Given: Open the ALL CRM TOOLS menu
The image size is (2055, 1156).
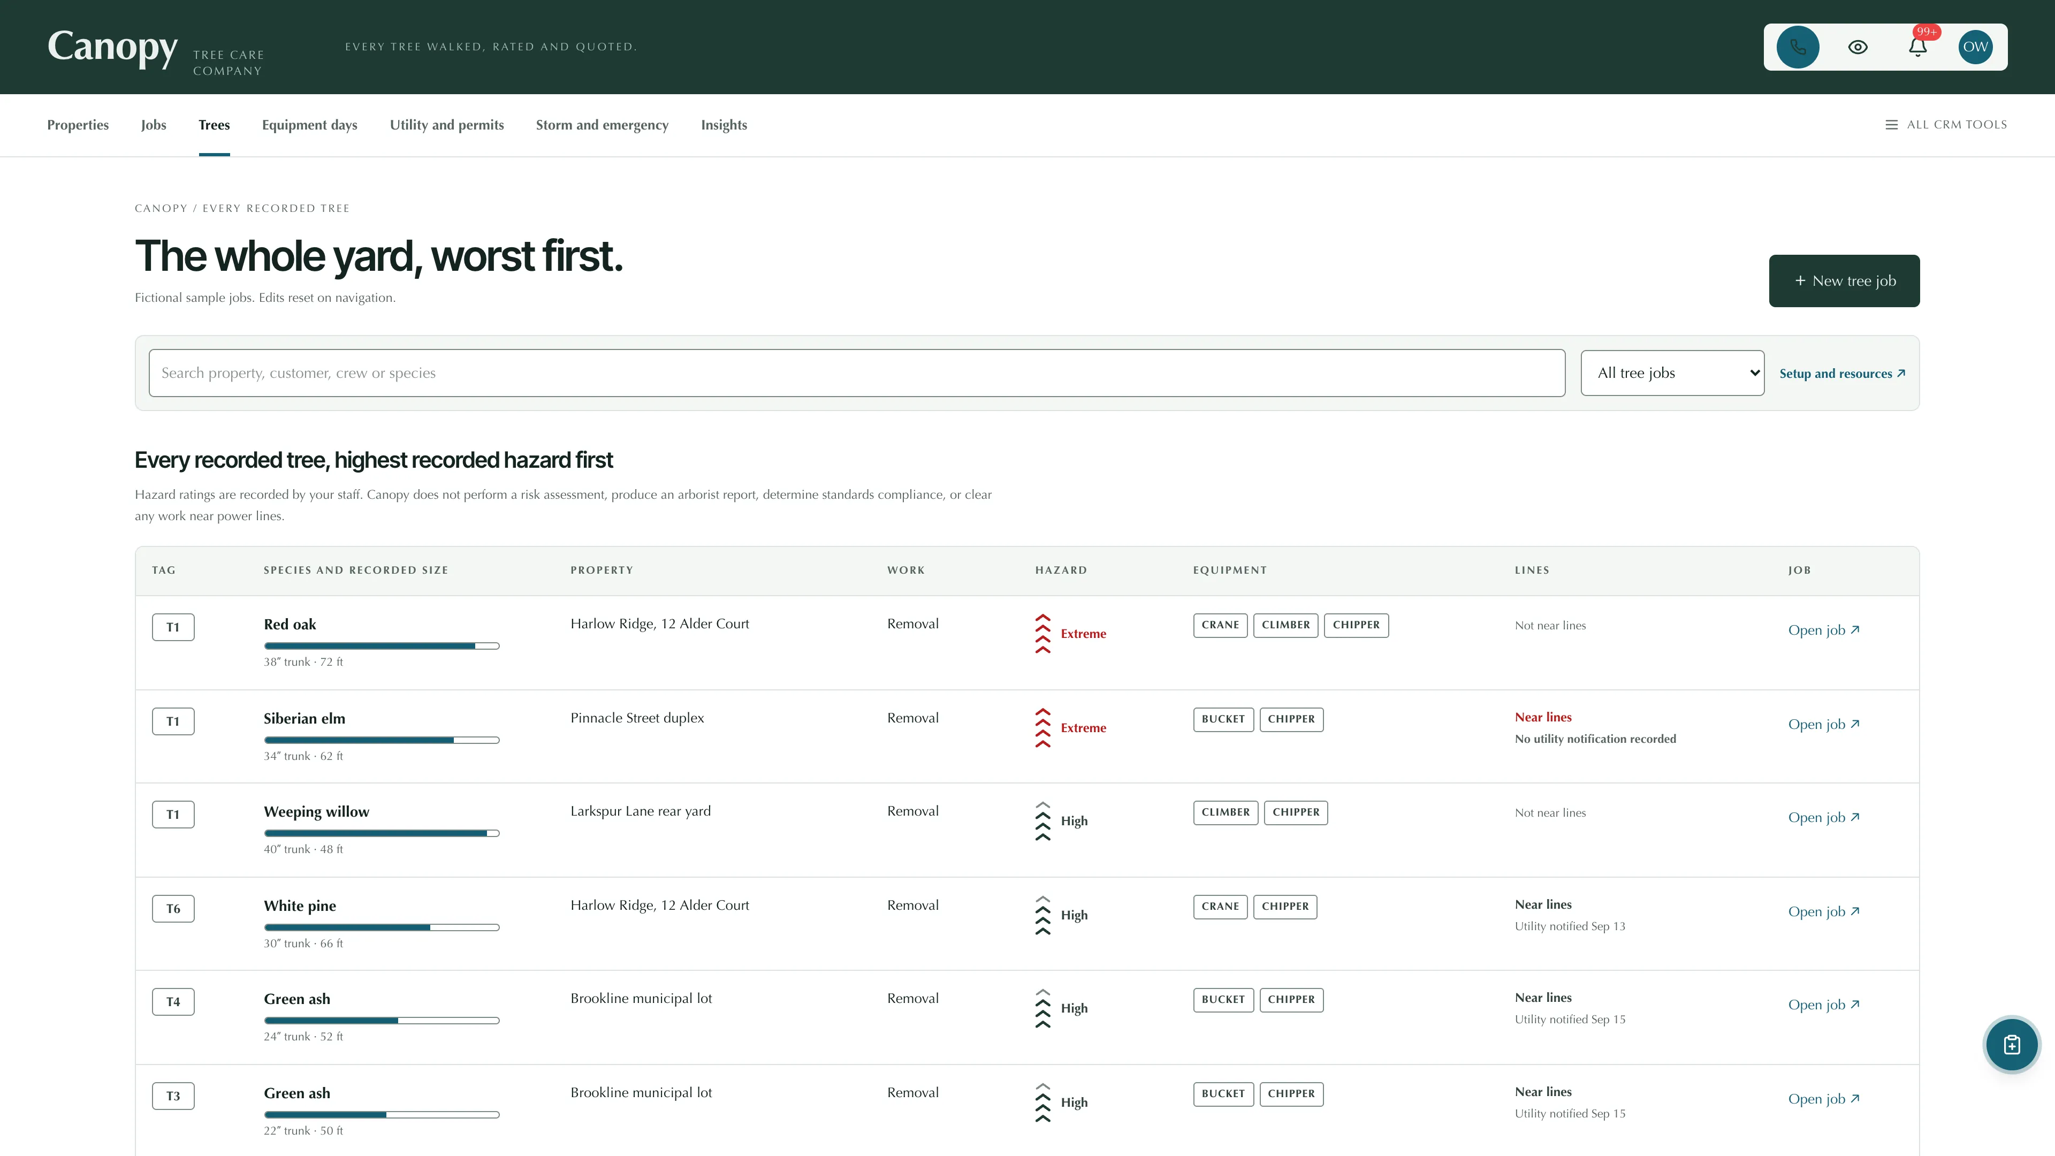Looking at the screenshot, I should click(1946, 125).
